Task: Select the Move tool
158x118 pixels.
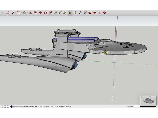Action: pyautogui.click(x=40, y=13)
